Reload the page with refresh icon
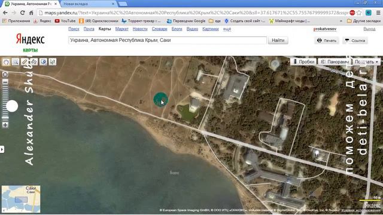 [x=23, y=13]
